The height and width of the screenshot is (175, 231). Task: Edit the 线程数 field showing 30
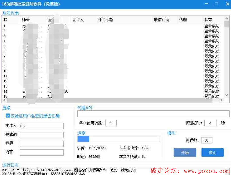[207, 140]
